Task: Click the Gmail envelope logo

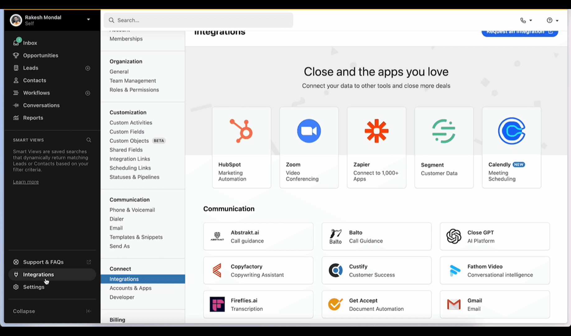Action: 454,304
